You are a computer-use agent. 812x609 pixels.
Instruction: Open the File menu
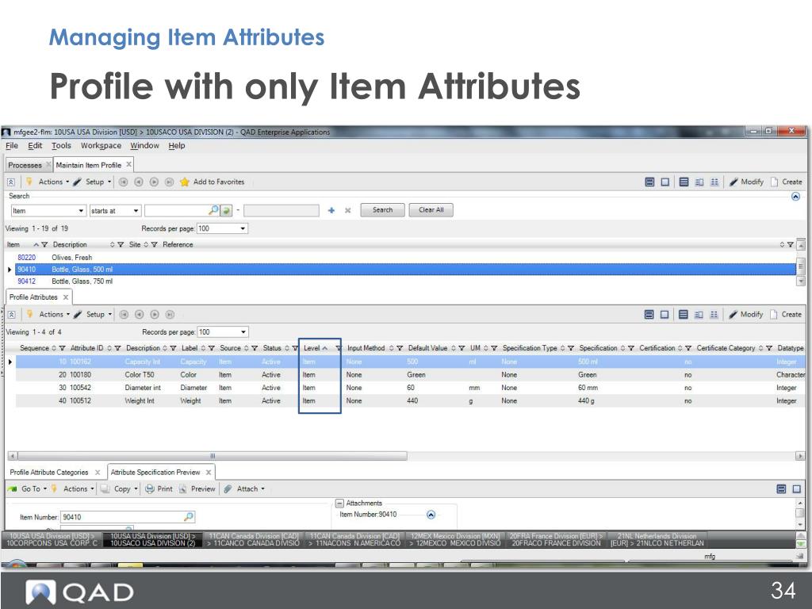coord(11,146)
